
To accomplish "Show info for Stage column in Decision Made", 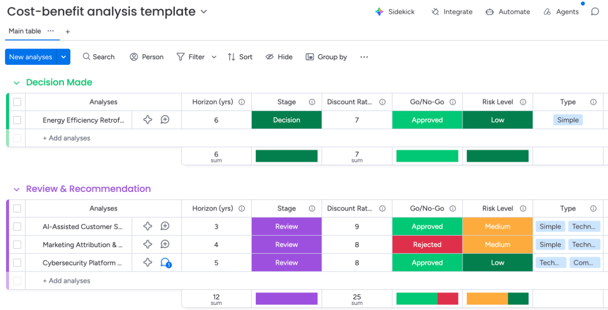I will (312, 102).
